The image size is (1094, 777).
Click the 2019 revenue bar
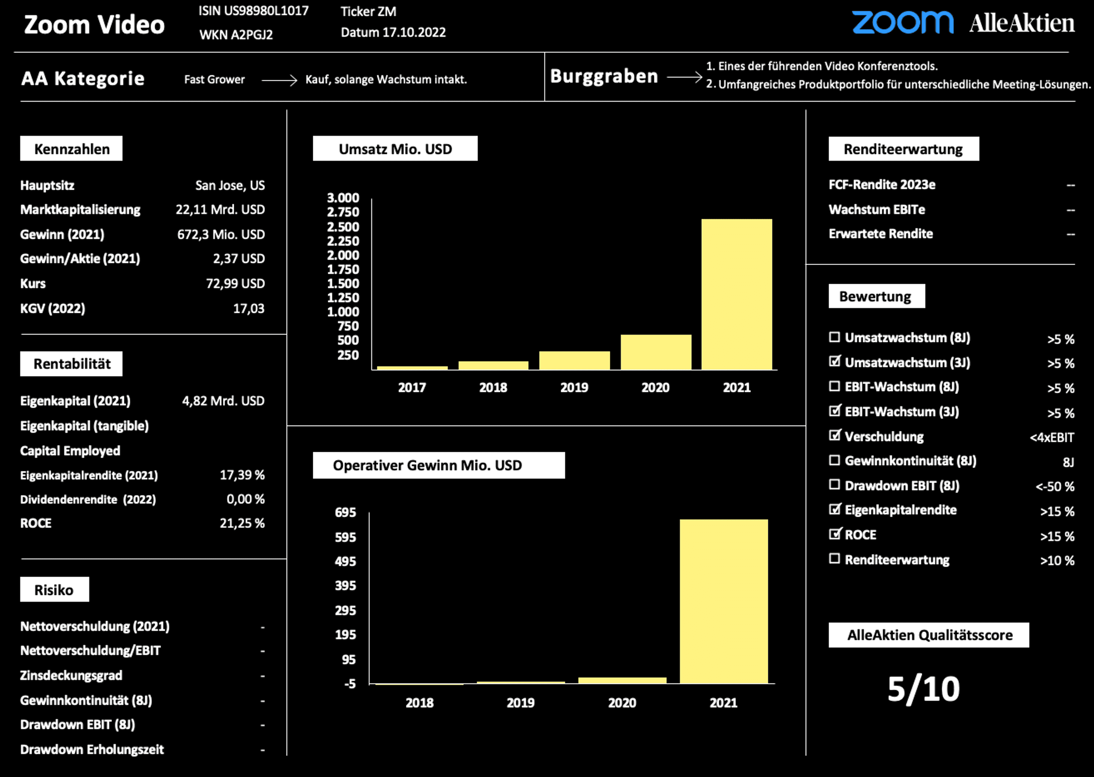pyautogui.click(x=574, y=361)
